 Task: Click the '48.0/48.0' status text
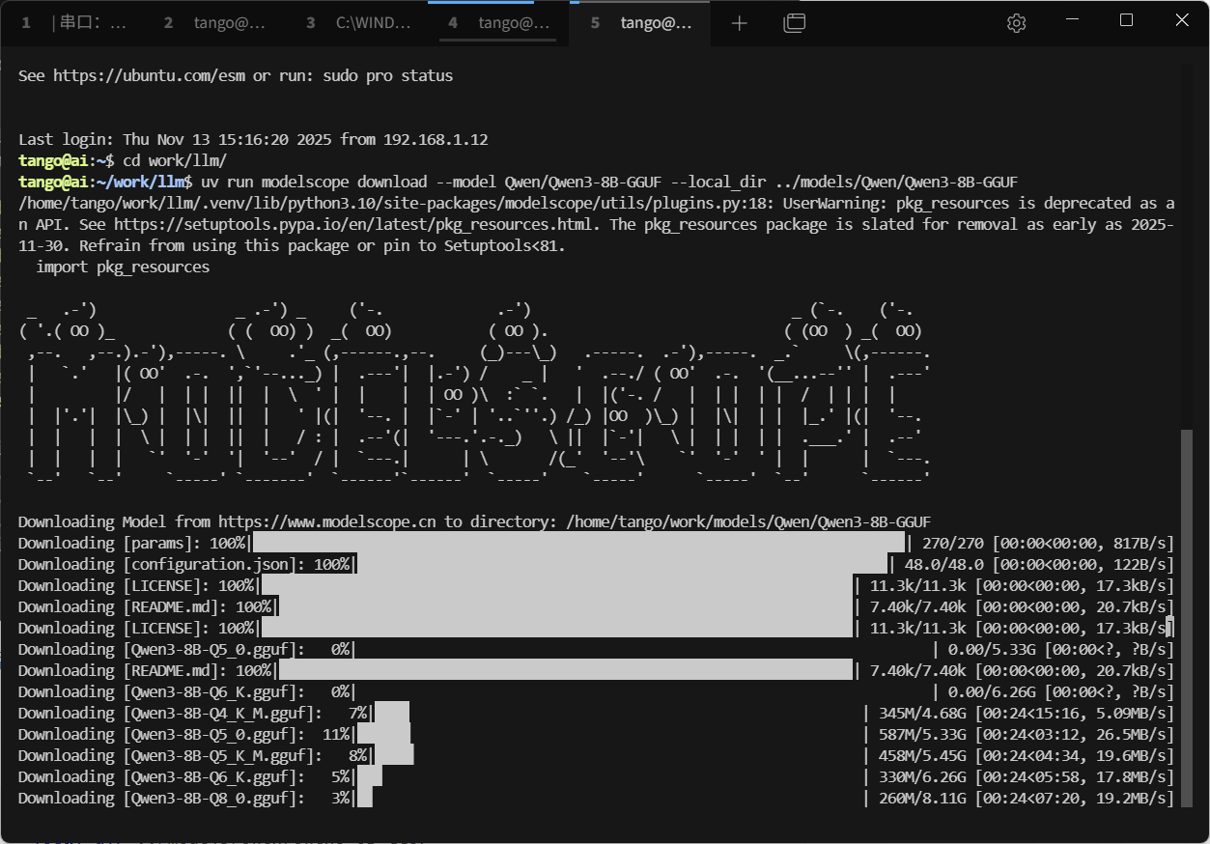click(943, 564)
